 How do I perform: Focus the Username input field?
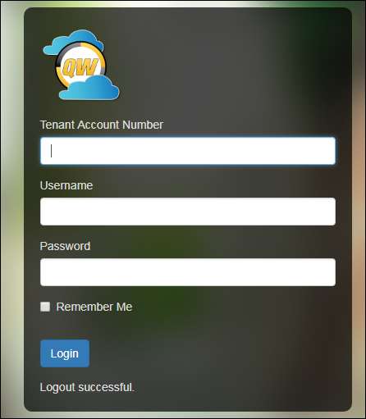point(188,212)
